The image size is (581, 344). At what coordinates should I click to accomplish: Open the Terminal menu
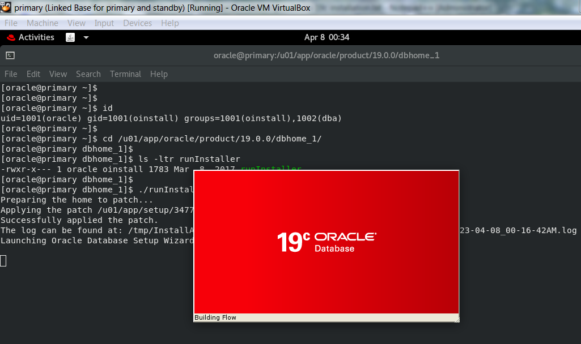coord(125,74)
